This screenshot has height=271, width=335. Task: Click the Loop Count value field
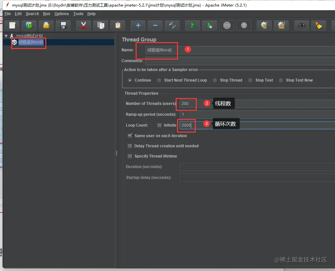[x=257, y=125]
